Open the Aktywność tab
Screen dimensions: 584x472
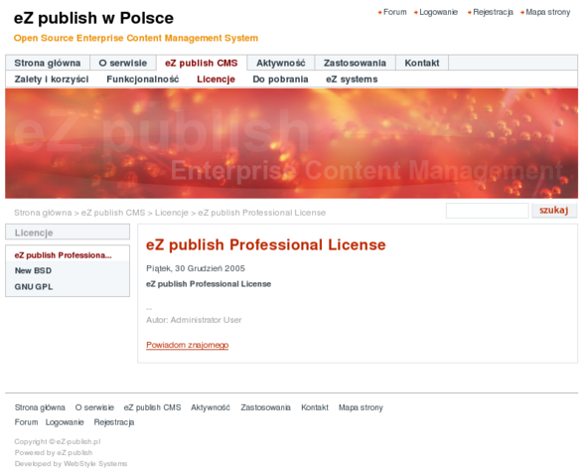(x=281, y=63)
